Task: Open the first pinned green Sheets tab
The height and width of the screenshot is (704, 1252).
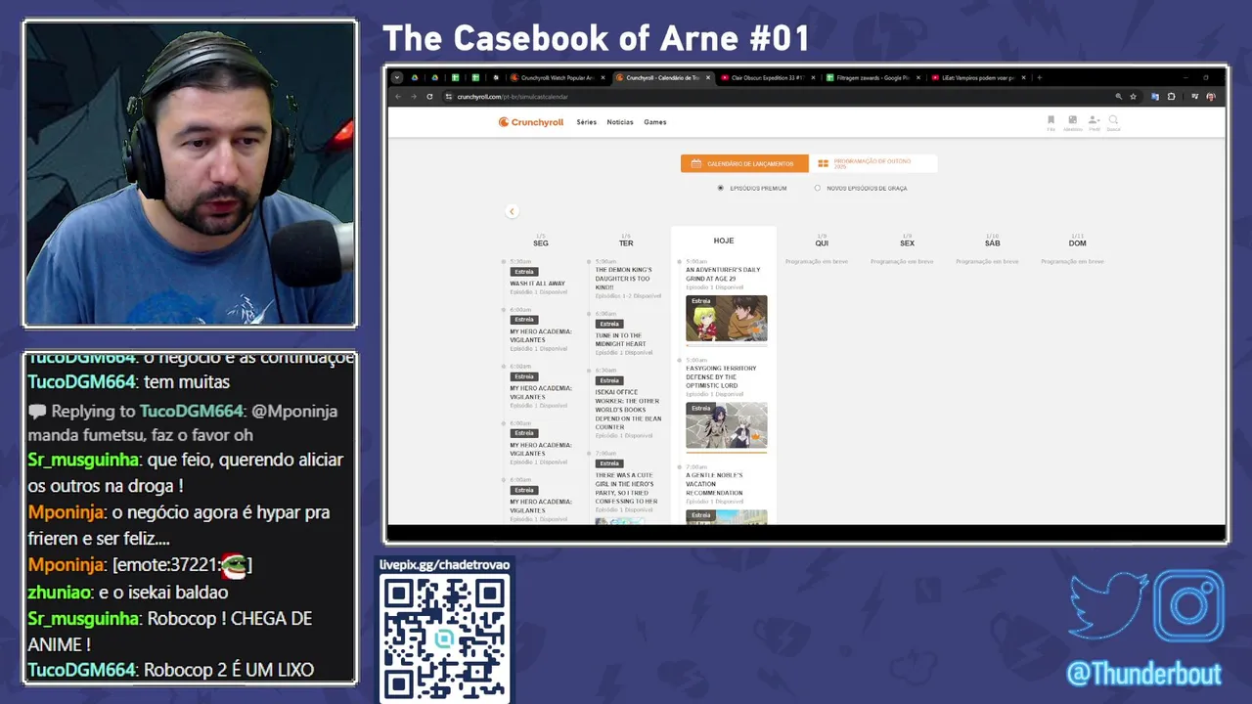Action: (x=456, y=77)
